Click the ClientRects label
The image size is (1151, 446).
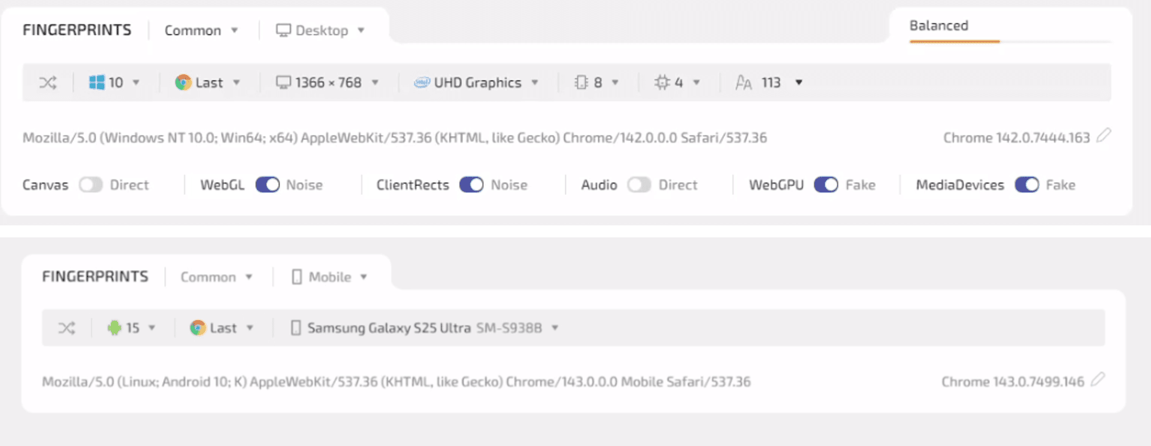tap(413, 185)
